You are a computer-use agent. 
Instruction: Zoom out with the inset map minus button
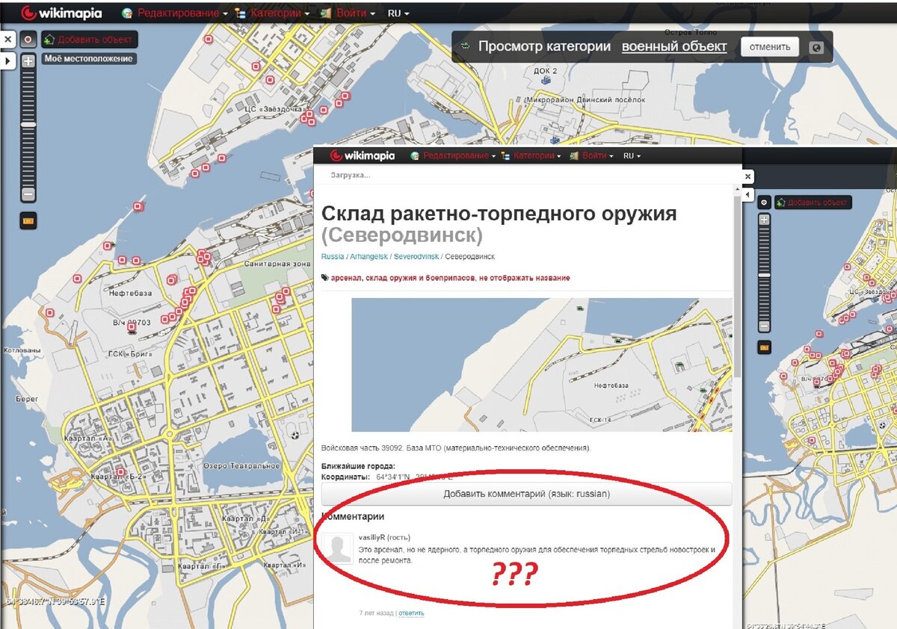pyautogui.click(x=764, y=326)
